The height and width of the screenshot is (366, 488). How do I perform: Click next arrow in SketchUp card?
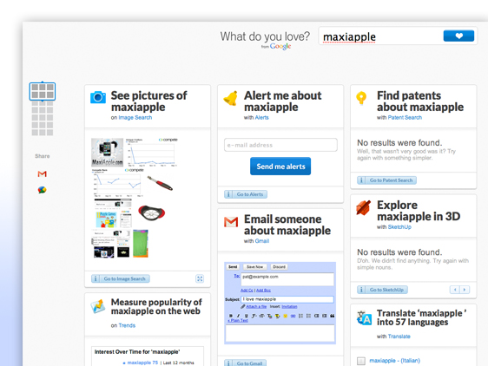coord(465,290)
